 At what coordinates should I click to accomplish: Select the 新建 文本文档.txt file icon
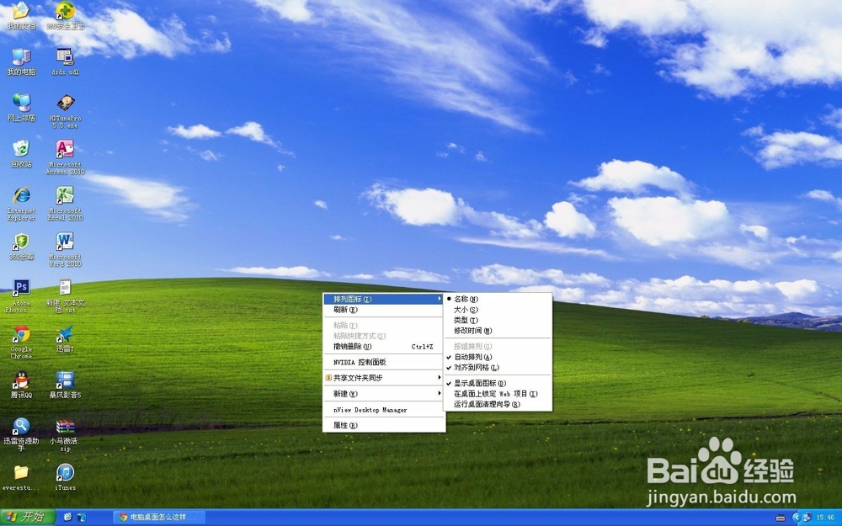(65, 295)
